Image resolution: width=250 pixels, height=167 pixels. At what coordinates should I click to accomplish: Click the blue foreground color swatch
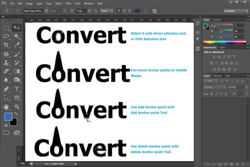(x=8, y=117)
